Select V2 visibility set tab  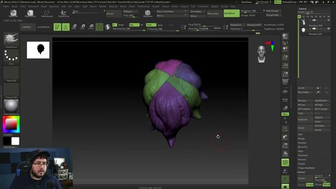(x=303, y=16)
